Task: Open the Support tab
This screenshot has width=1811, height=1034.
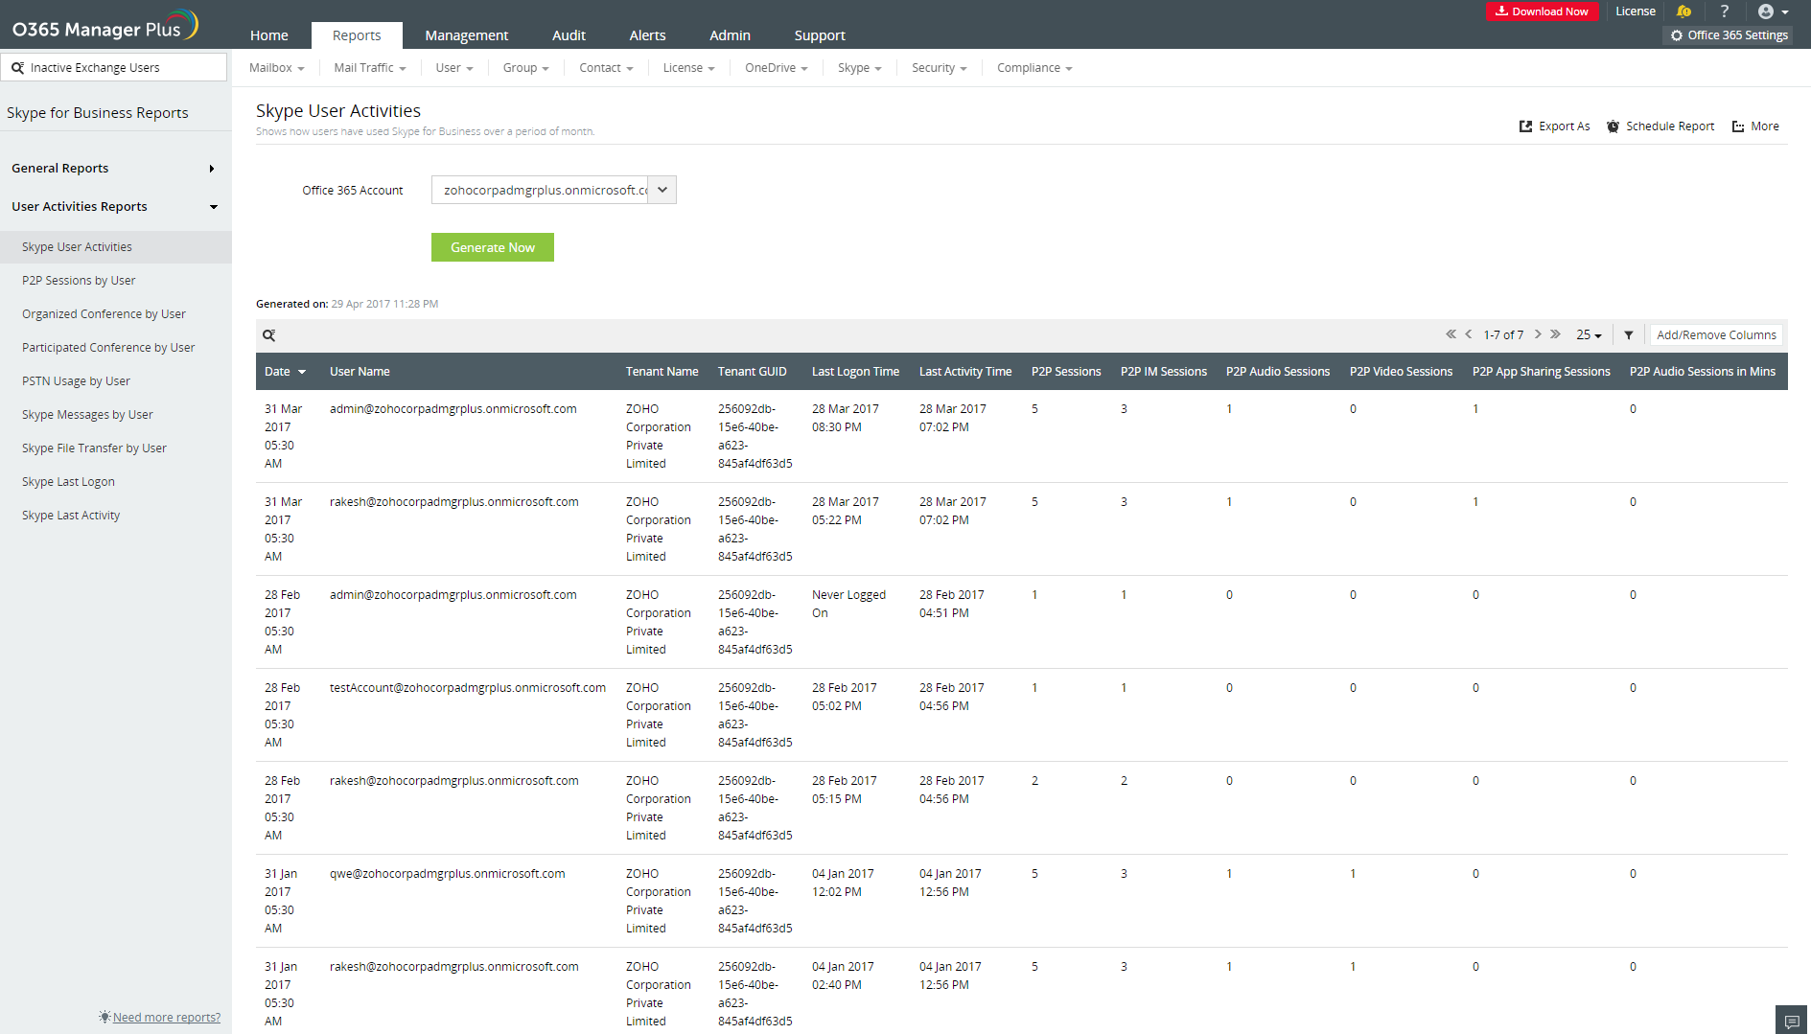Action: coord(820,35)
